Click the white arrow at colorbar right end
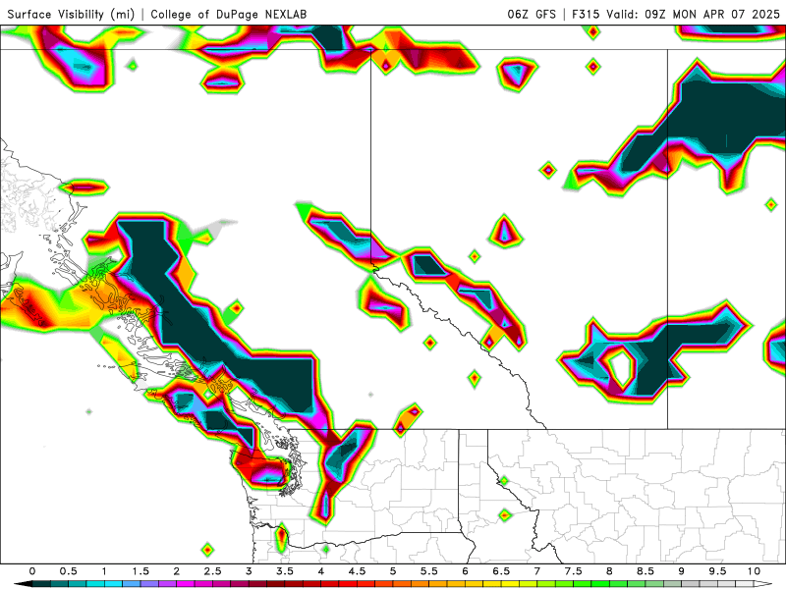This screenshot has width=786, height=589. (763, 584)
